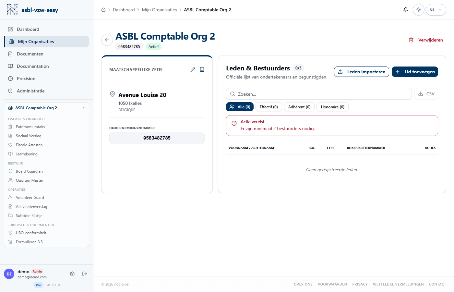The width and height of the screenshot is (454, 292).
Task: Open Volunteer Guard
Action: 46,198
